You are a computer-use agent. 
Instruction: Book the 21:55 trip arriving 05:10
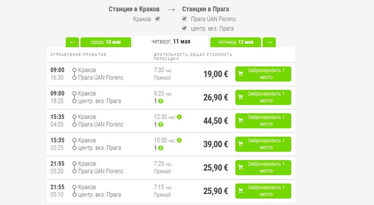point(263,191)
